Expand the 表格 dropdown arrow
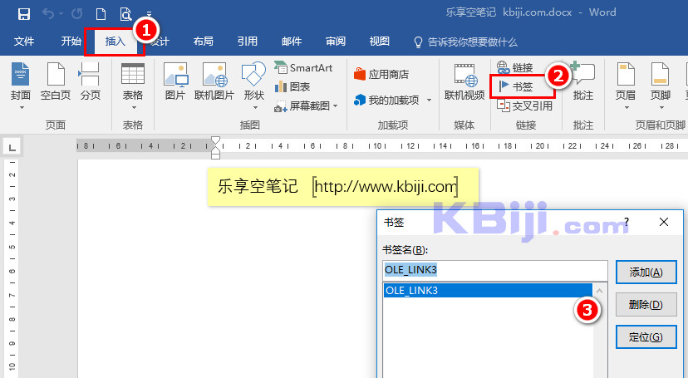Image resolution: width=688 pixels, height=378 pixels. pos(134,108)
